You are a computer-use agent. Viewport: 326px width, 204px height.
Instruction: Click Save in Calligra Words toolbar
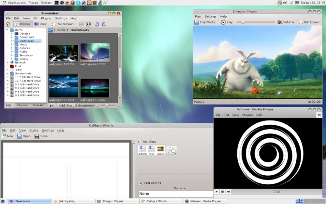coord(41,136)
